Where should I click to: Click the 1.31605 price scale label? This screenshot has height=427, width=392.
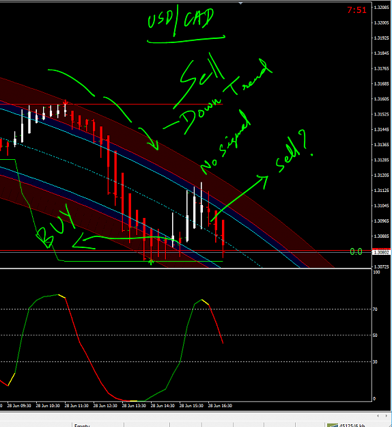(x=381, y=99)
